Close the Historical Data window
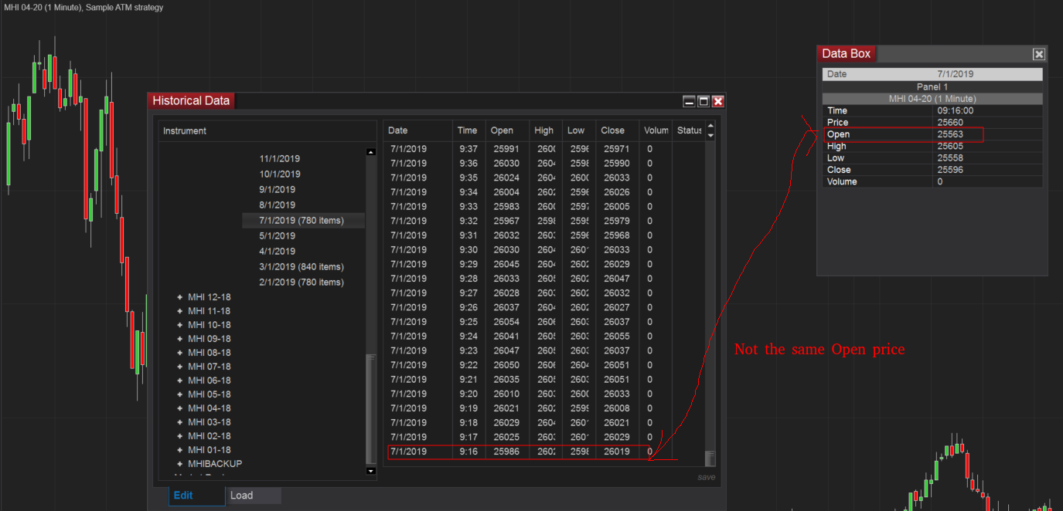This screenshot has height=511, width=1063. tap(718, 101)
